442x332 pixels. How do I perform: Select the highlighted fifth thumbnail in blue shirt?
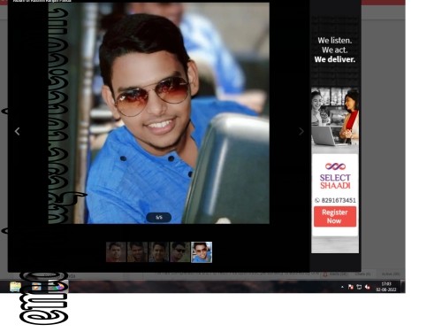click(x=202, y=252)
